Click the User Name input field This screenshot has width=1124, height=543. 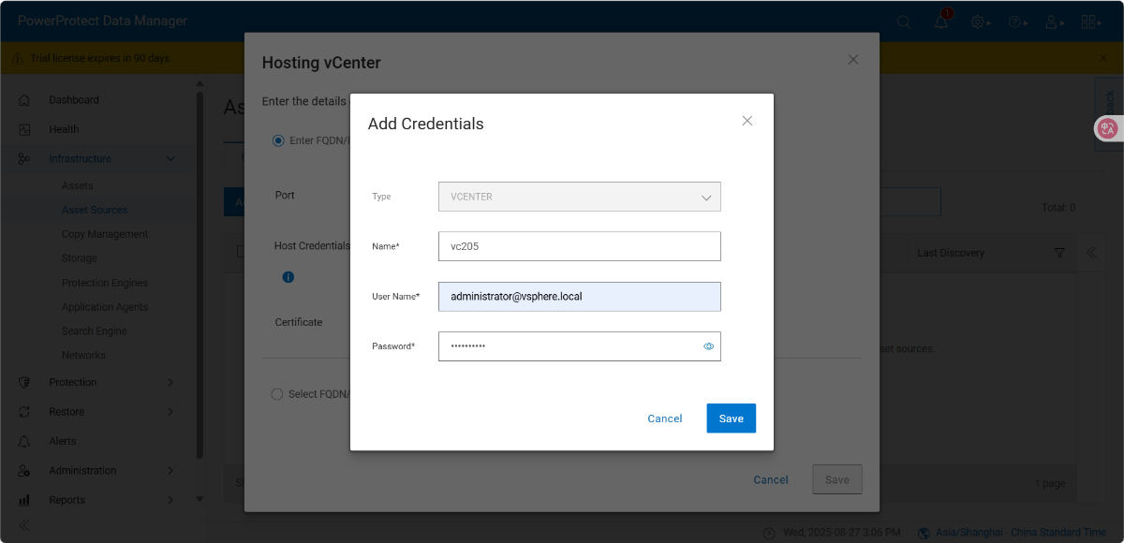pyautogui.click(x=580, y=296)
